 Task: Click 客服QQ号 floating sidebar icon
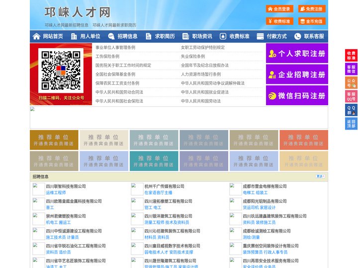click(351, 96)
